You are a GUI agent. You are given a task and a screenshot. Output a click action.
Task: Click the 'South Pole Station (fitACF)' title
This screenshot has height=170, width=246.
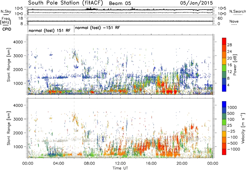65,3
